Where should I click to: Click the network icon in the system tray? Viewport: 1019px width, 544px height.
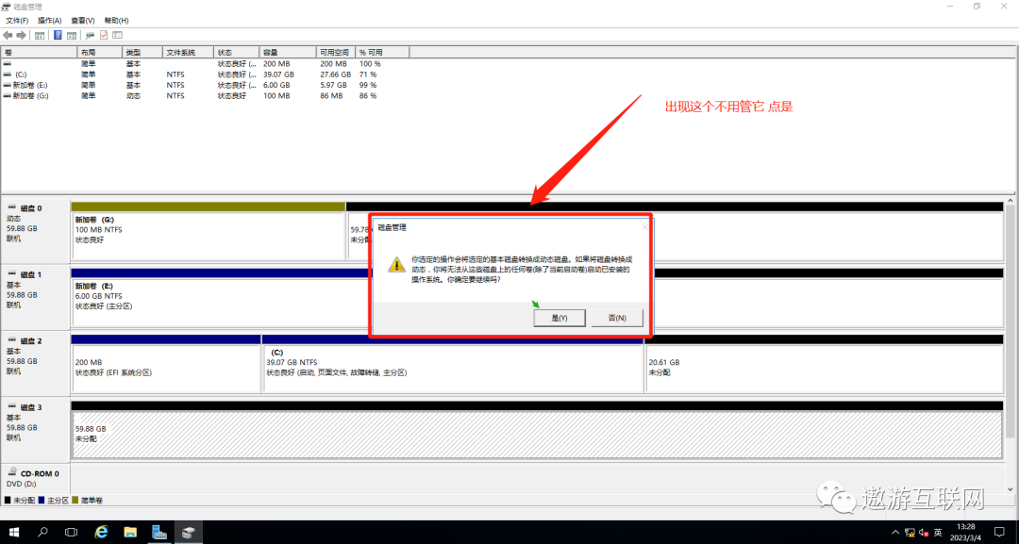point(910,533)
